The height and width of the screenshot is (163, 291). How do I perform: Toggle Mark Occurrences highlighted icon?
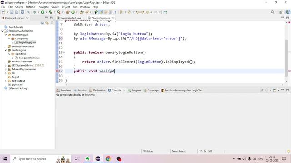click(101, 12)
